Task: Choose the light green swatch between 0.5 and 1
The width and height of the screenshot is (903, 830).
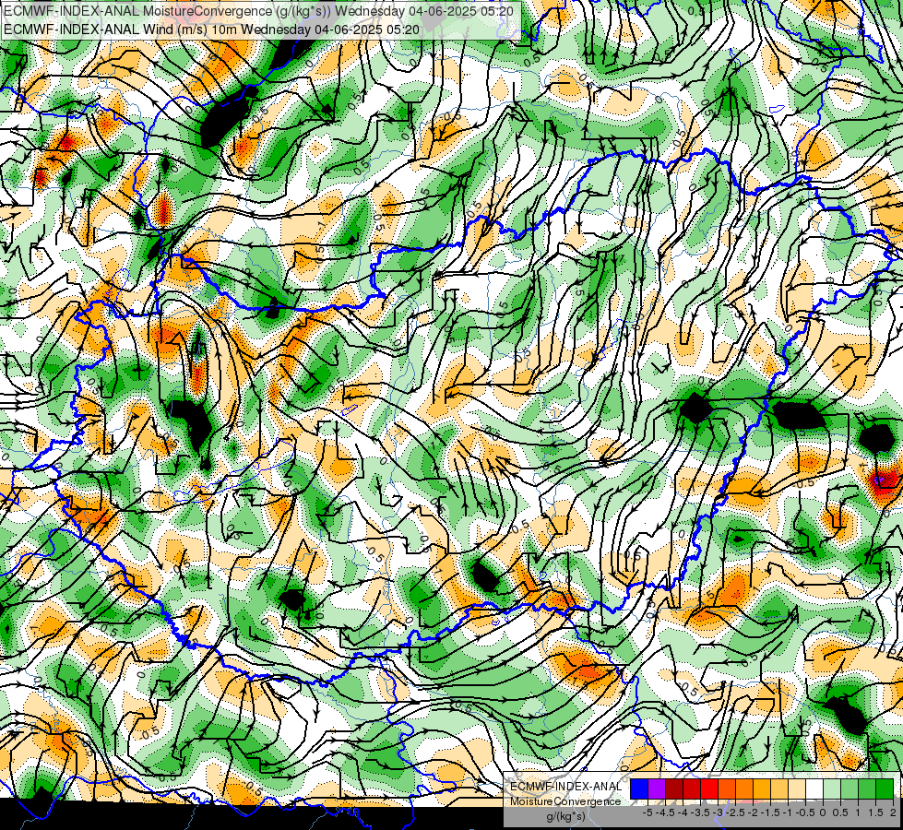Action: (850, 789)
